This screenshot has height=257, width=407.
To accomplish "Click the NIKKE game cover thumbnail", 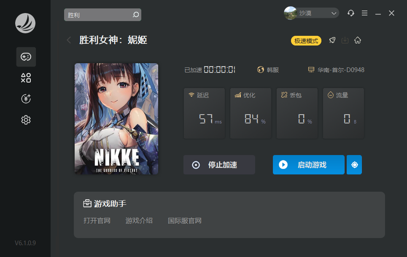I will 116,119.
